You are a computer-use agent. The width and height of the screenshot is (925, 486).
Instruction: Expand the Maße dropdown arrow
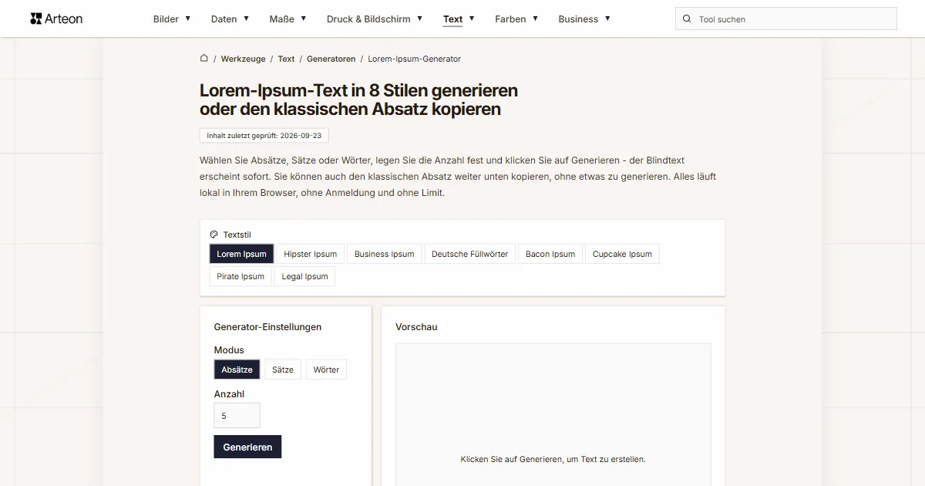pos(304,19)
